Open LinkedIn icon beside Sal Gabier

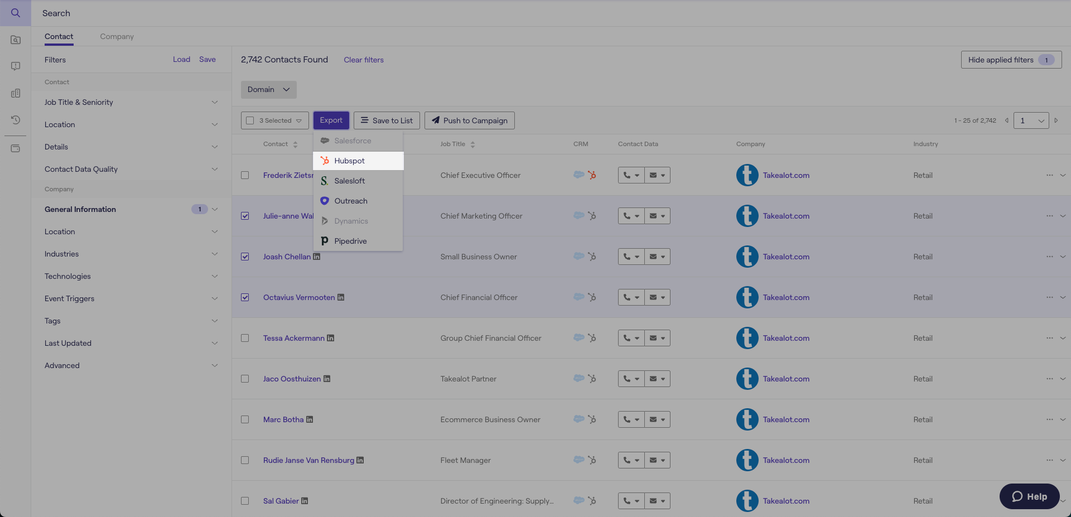pyautogui.click(x=305, y=501)
